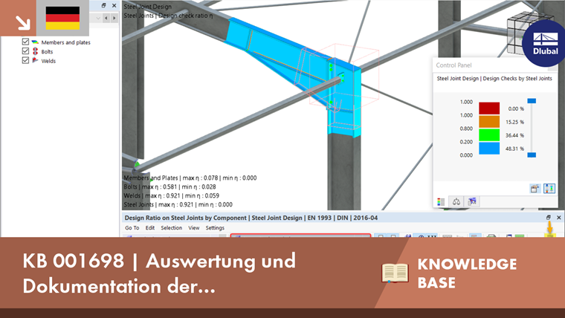Click the 0.200 legend value
The image size is (565, 318).
tap(466, 142)
